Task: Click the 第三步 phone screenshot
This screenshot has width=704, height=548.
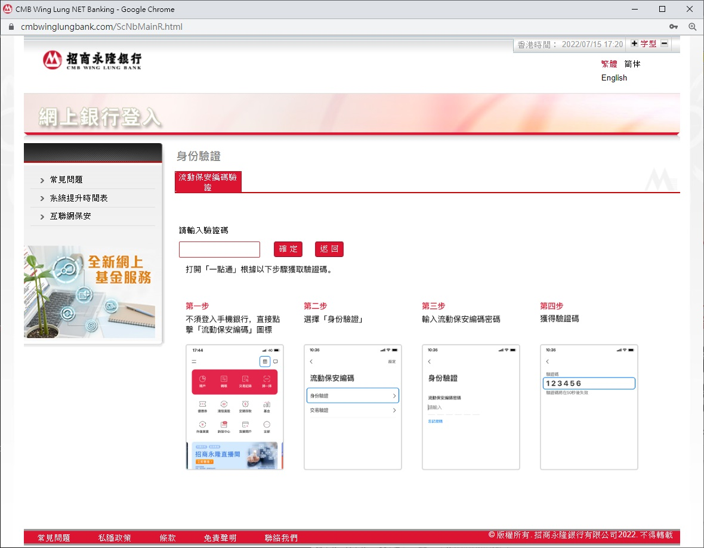Action: 471,407
